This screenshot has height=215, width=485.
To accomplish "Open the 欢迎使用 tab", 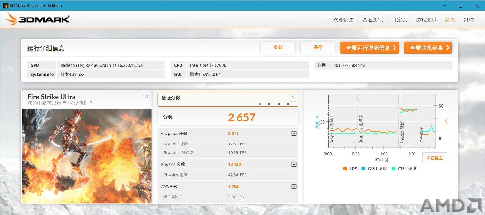I will tap(343, 20).
